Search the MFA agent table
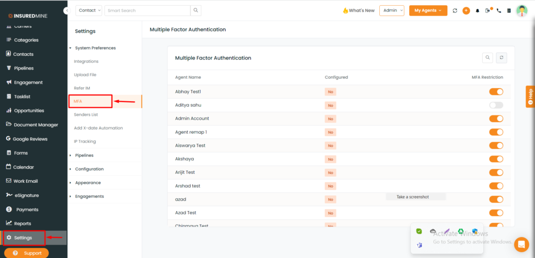 487,57
